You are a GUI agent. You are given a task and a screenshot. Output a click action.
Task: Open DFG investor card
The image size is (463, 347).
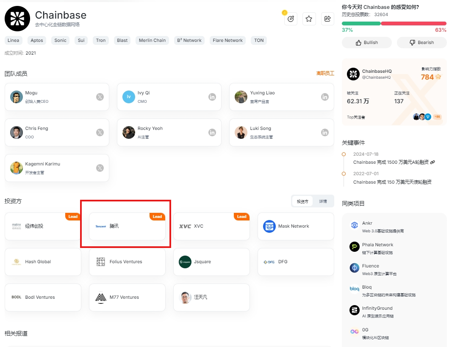click(x=296, y=262)
